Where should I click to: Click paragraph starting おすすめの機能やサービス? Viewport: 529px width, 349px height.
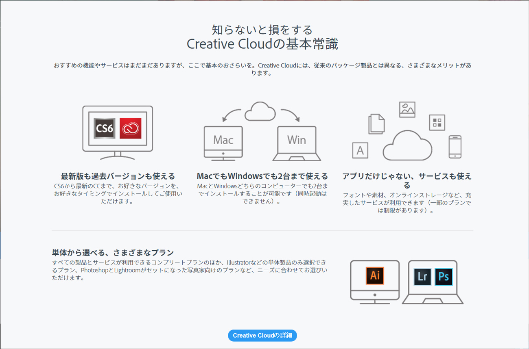[x=262, y=69]
